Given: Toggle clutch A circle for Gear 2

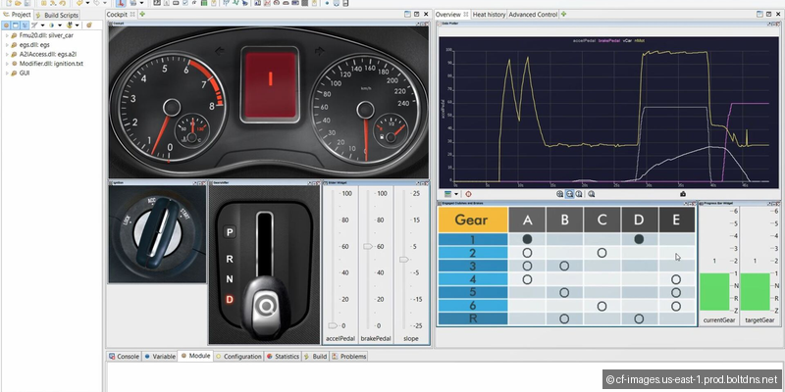Looking at the screenshot, I should tap(527, 253).
